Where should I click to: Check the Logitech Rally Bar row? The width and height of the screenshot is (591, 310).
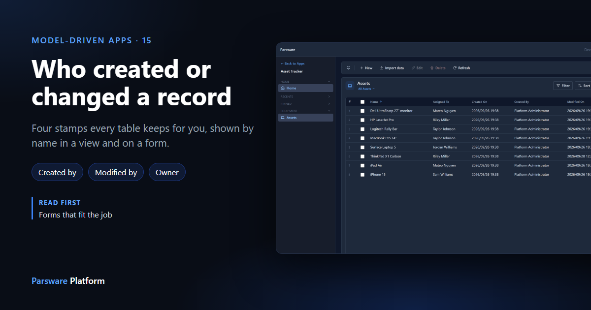(362, 129)
